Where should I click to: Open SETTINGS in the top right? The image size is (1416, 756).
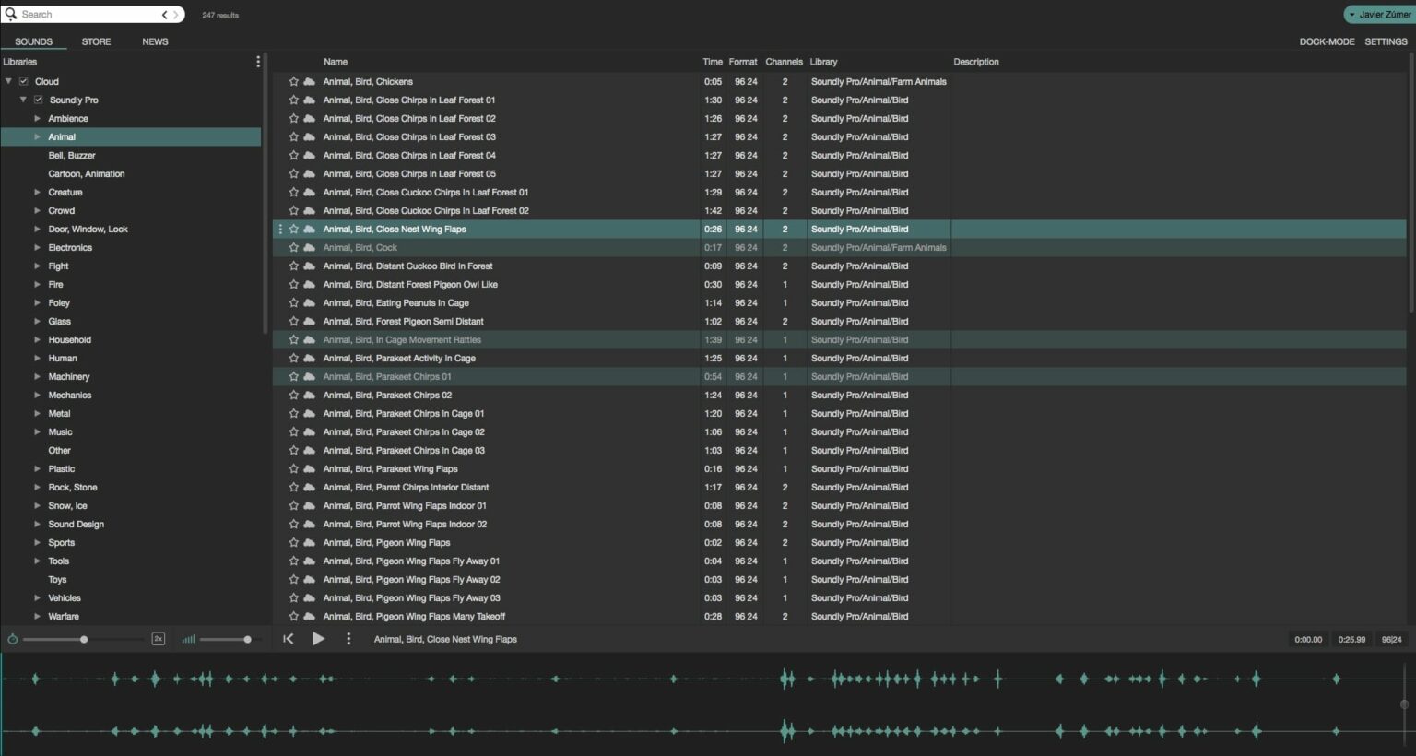pos(1386,41)
